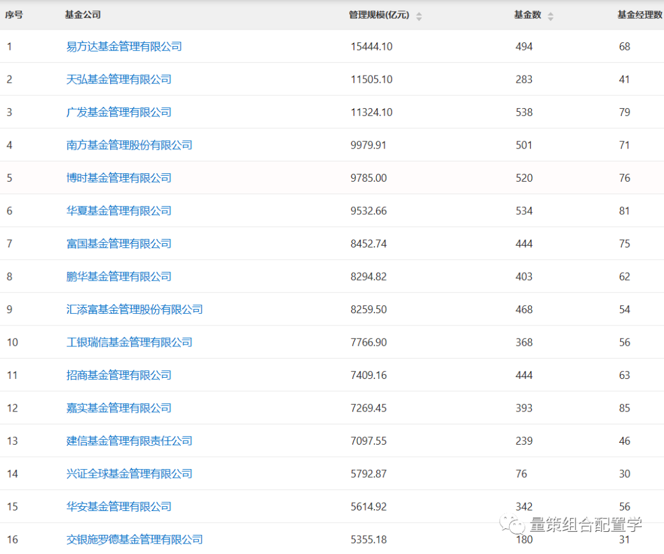Click the 基金公司 column header

tap(82, 15)
